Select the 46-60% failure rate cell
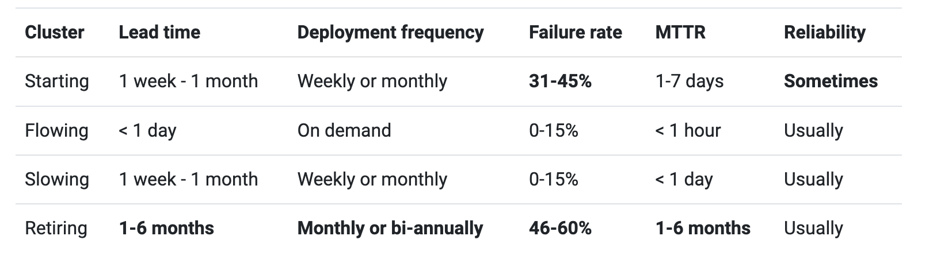This screenshot has height=255, width=933. [x=560, y=228]
